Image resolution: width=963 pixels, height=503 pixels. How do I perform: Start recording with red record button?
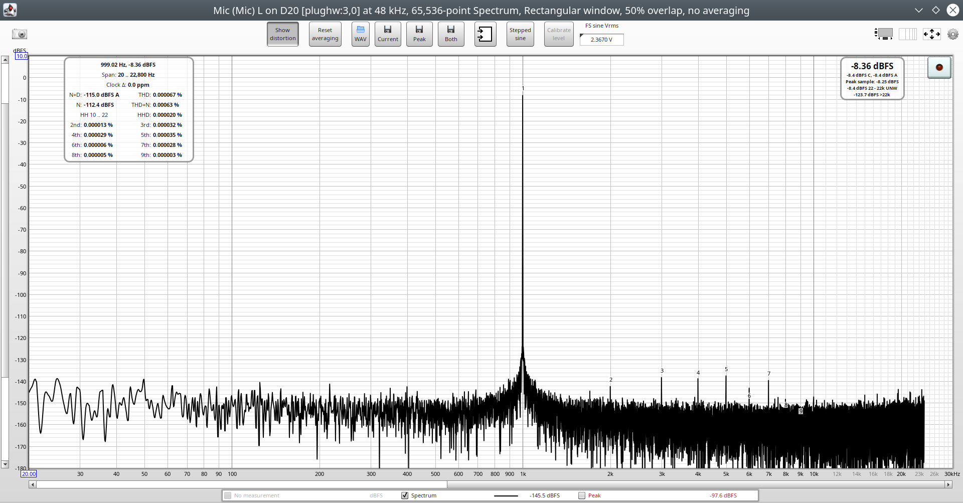(939, 67)
